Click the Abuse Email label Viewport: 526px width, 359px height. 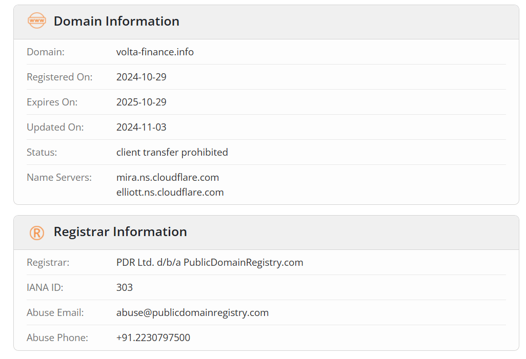55,313
